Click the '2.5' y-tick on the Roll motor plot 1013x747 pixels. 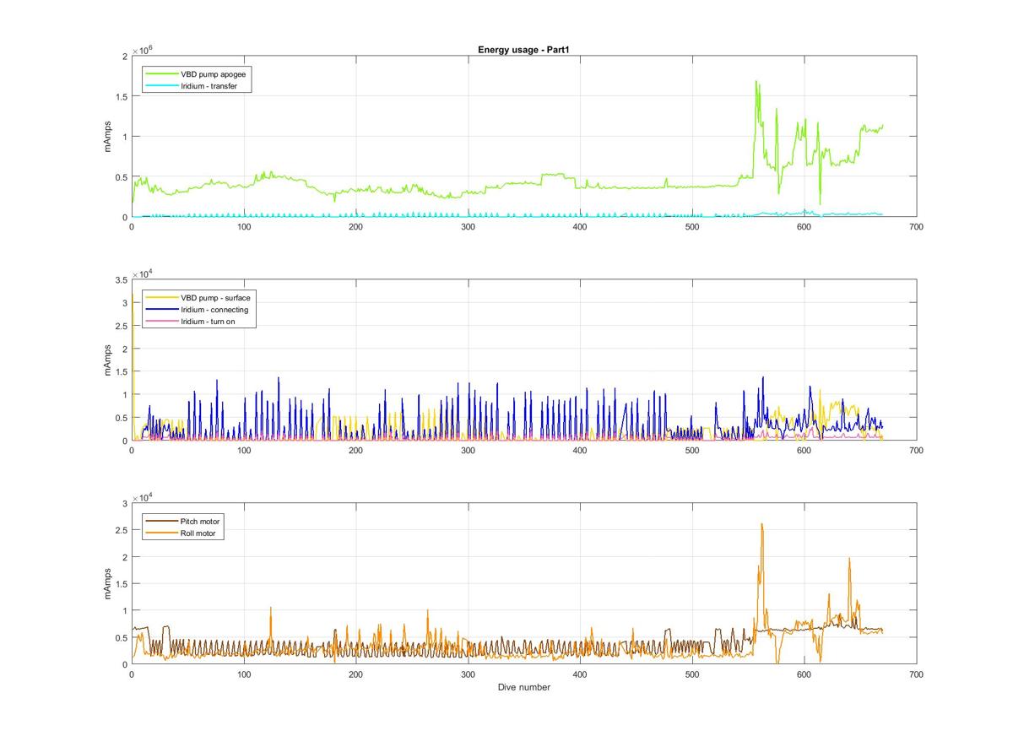click(120, 530)
